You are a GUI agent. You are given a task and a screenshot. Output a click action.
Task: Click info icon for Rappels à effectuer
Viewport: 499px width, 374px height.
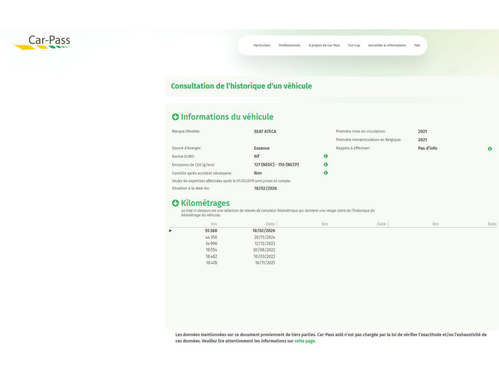click(490, 149)
